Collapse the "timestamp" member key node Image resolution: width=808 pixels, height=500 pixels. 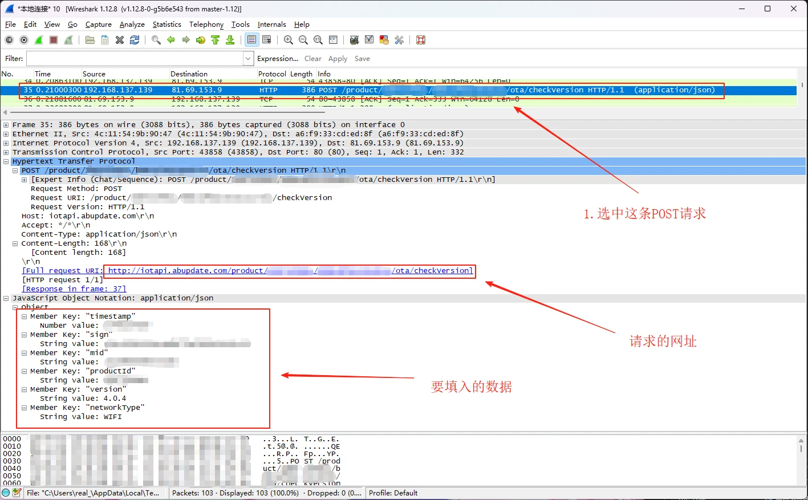pyautogui.click(x=25, y=316)
